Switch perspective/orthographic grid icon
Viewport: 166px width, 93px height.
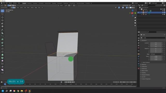135,26
